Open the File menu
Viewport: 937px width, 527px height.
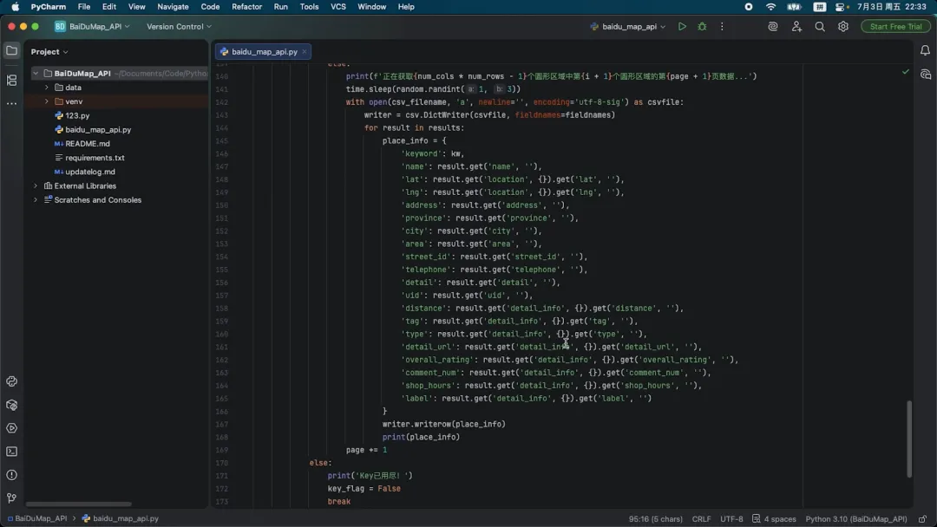(x=84, y=7)
